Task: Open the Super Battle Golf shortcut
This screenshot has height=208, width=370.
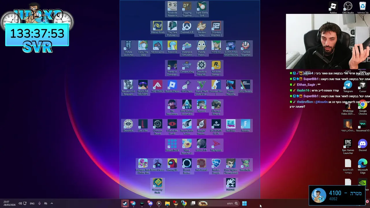Action: 201,9
